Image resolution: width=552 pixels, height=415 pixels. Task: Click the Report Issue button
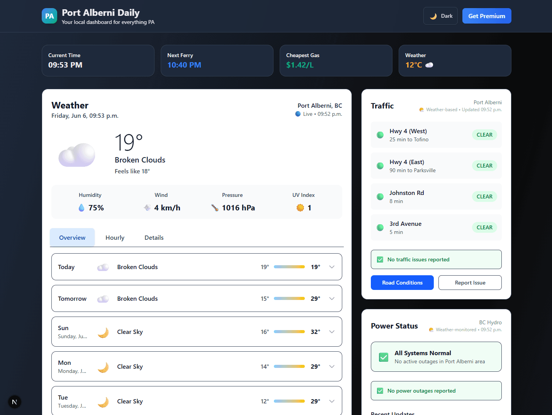(x=470, y=282)
